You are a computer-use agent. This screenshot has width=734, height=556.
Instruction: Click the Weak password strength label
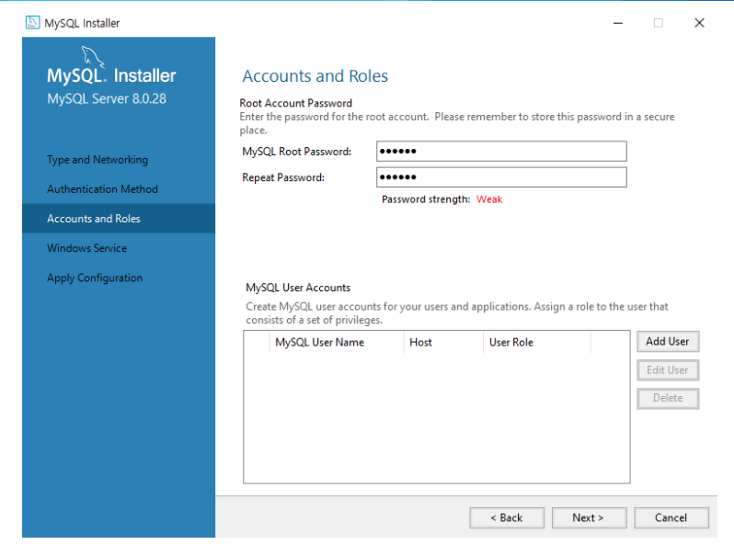[x=489, y=199]
